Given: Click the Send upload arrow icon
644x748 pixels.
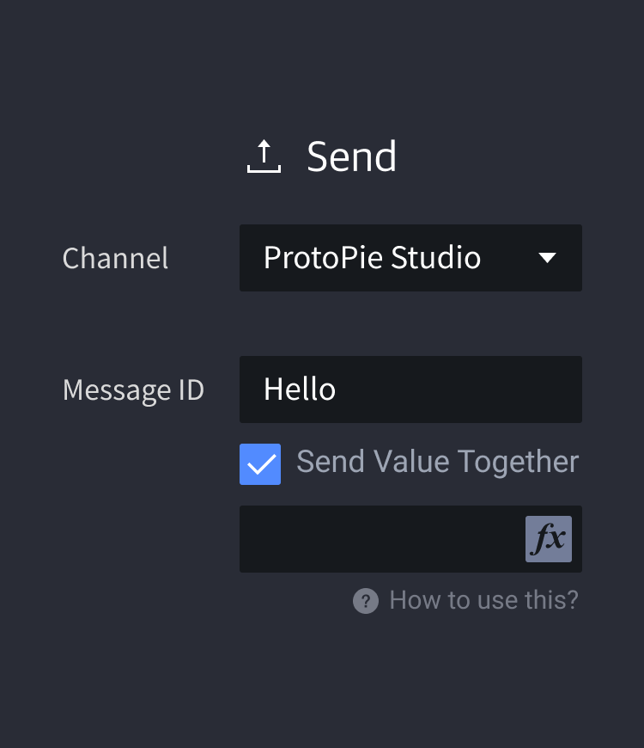Looking at the screenshot, I should point(264,156).
